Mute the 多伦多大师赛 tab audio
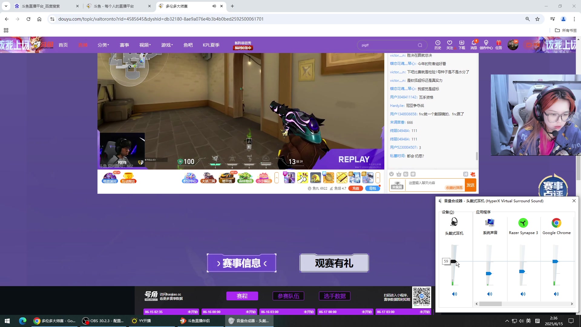Viewport: 581px width, 327px height. pos(214,6)
